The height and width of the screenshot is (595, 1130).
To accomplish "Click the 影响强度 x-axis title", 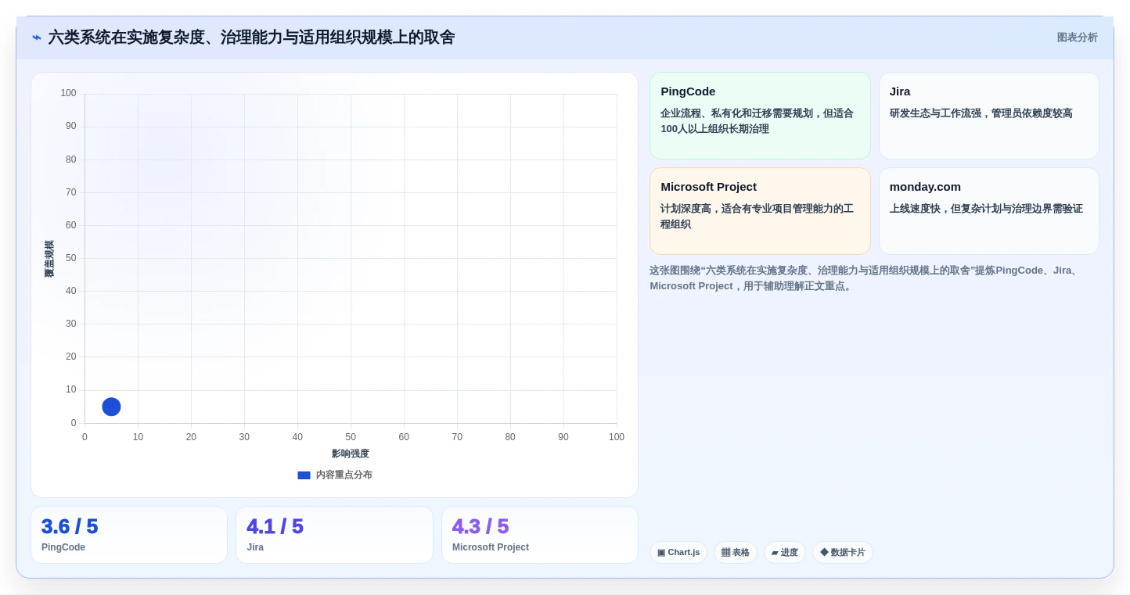I will point(351,453).
